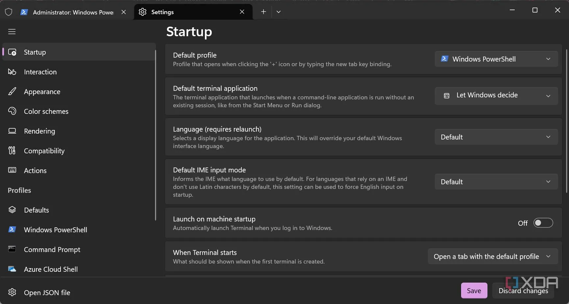The height and width of the screenshot is (304, 569).
Task: Open the Default terminal application dropdown
Action: [x=496, y=96]
